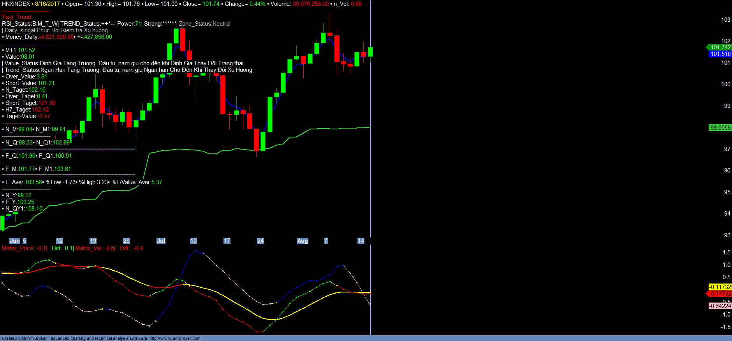Viewport: 732px width, 341px height.
Task: Click the yellow -0.11732 indicator tag
Action: tap(720, 287)
